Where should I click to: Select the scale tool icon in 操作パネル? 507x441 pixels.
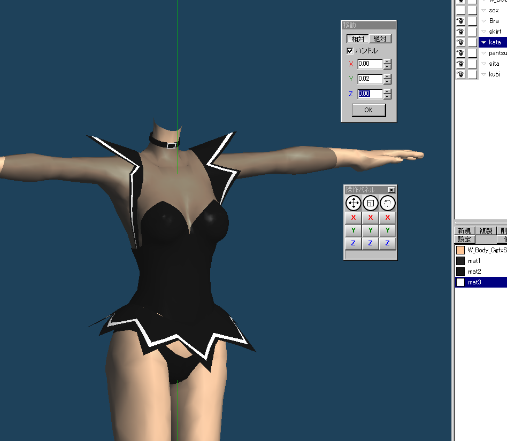click(x=370, y=203)
